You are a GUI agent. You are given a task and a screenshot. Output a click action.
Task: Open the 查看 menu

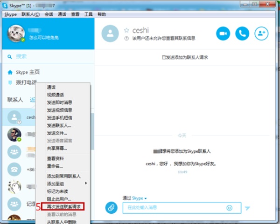(75, 14)
